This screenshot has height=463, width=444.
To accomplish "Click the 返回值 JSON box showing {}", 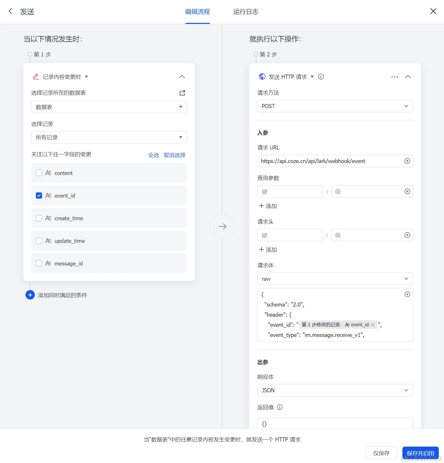I will 335,423.
